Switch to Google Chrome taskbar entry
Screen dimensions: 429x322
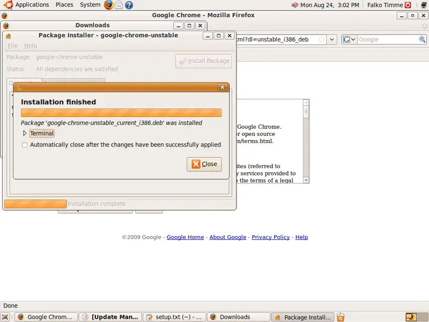pos(46,317)
